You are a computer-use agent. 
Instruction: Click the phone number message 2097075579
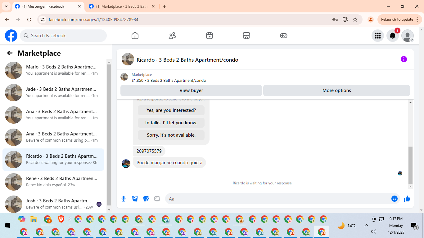[149, 151]
